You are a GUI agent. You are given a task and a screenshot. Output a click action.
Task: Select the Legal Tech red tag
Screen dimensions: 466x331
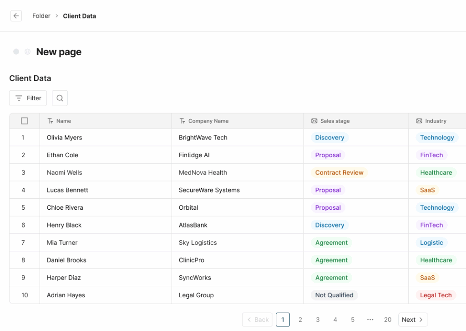(x=436, y=295)
